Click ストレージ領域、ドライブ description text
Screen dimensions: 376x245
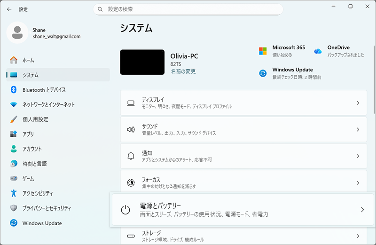[172, 240]
